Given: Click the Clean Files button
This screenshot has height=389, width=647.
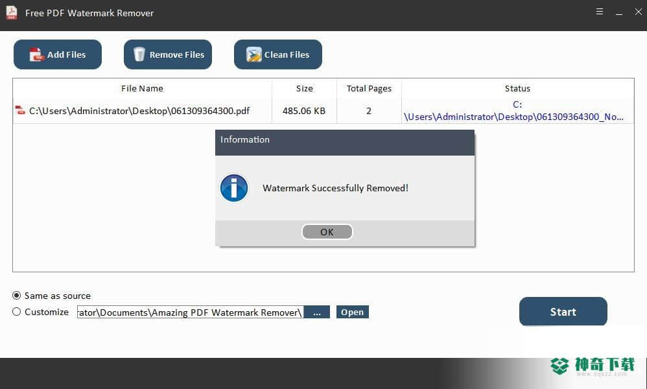Looking at the screenshot, I should 277,54.
